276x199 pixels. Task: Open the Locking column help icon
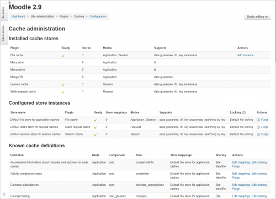tap(244, 112)
